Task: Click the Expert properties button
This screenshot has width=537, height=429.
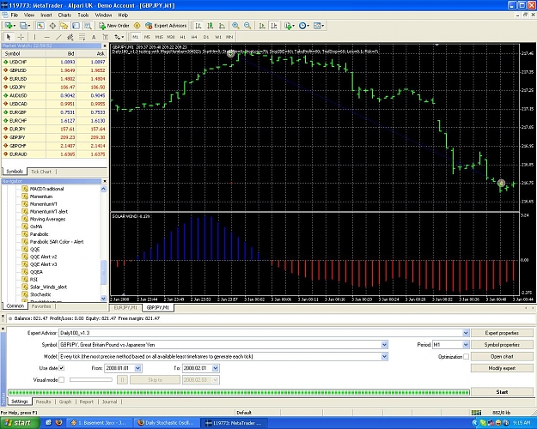Action: point(502,333)
